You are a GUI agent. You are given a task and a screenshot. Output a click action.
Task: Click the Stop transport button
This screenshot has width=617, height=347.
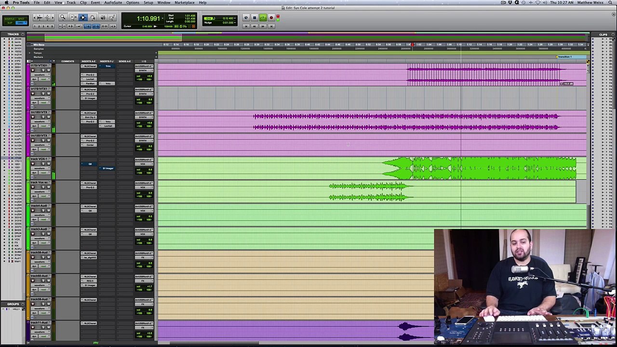pos(255,18)
